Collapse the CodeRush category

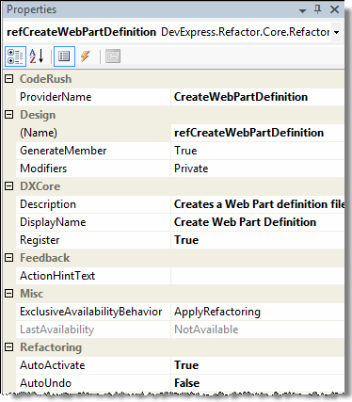[9, 79]
